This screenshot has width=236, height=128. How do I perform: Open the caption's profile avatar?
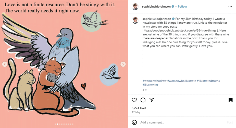tap(135, 20)
